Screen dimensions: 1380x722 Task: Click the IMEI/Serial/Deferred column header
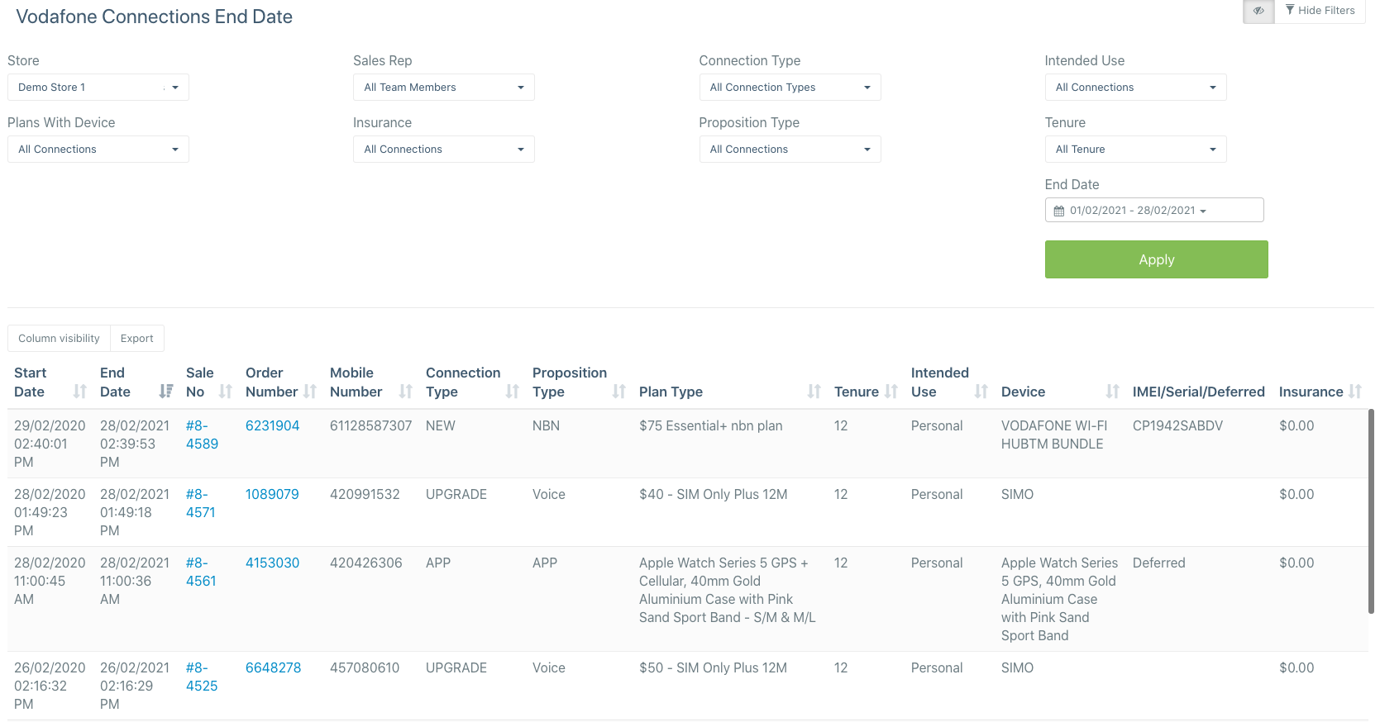1198,392
